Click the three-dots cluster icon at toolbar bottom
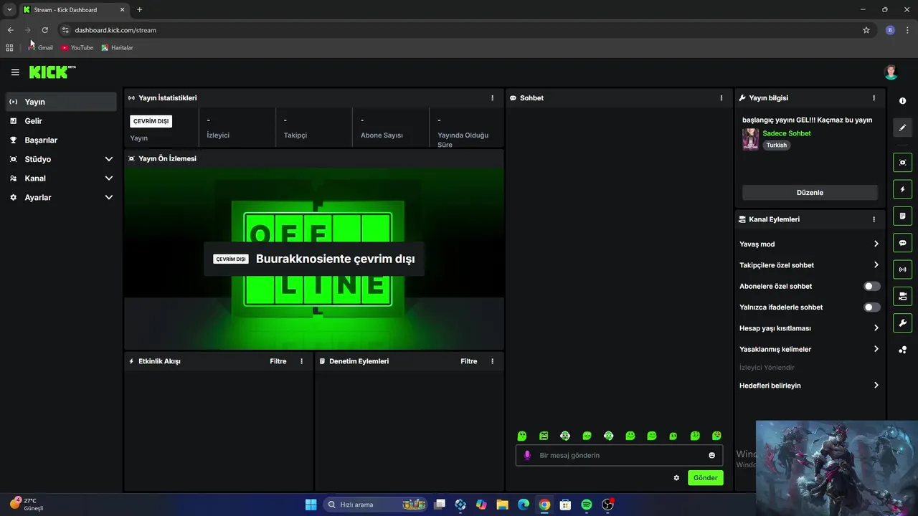Viewport: 918px width, 516px height. pyautogui.click(x=902, y=350)
